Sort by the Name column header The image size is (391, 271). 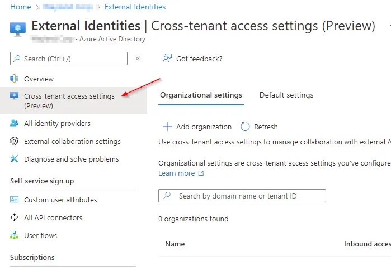pyautogui.click(x=175, y=244)
